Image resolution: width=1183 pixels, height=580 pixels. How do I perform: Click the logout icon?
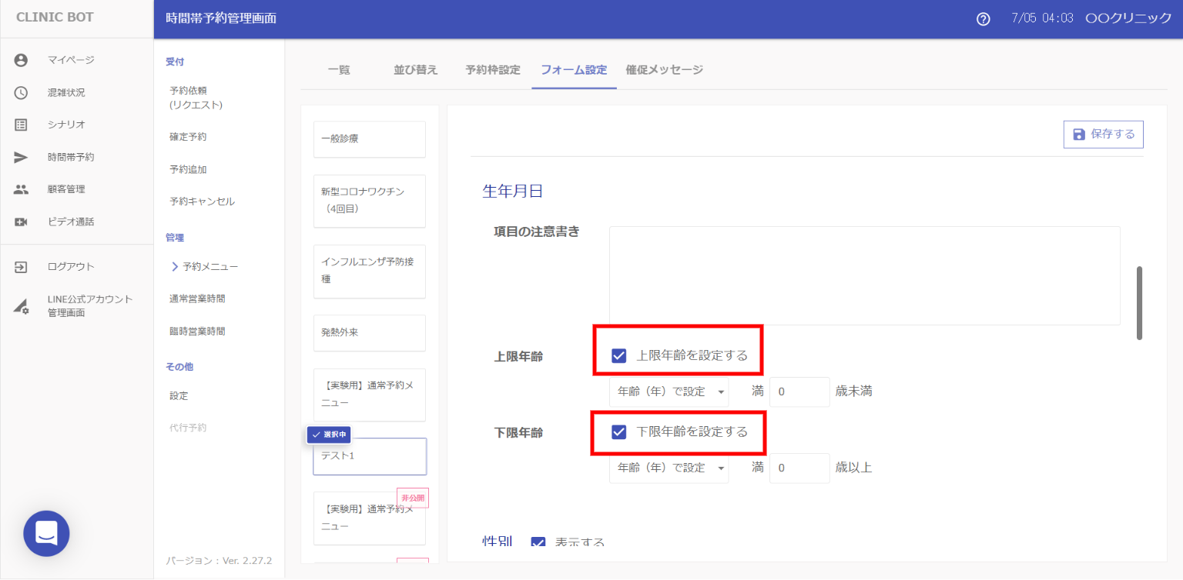pyautogui.click(x=21, y=267)
